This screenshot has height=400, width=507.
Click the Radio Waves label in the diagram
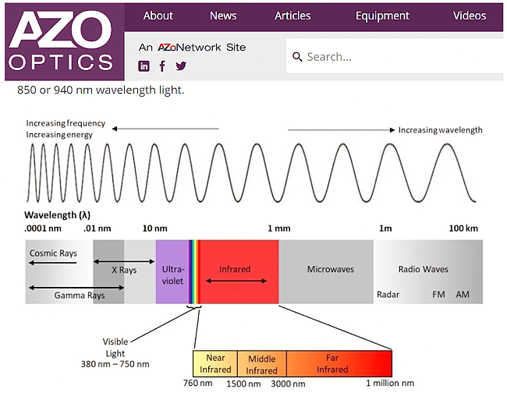click(x=423, y=269)
